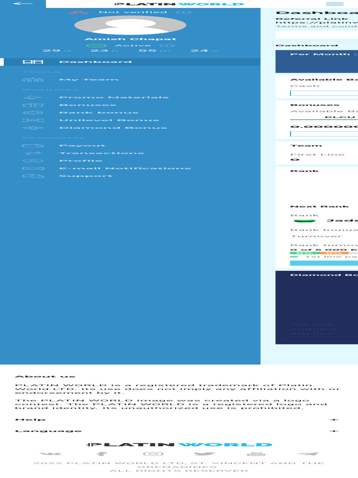Click the green Active checkmark icon
The height and width of the screenshot is (478, 358).
[96, 46]
